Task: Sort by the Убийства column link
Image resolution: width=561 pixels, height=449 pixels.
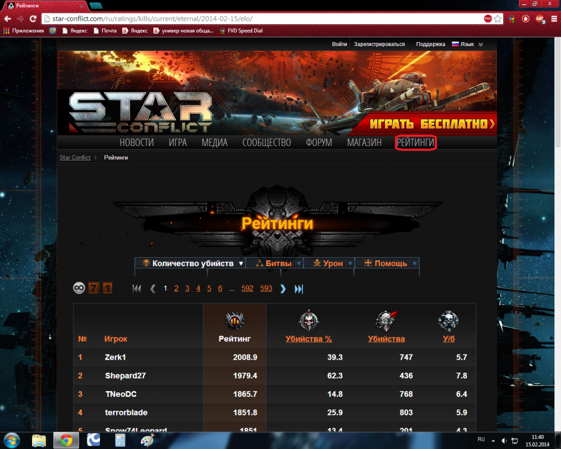Action: pyautogui.click(x=387, y=339)
